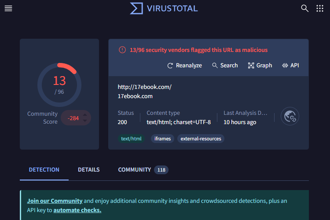Open the Graph view

coord(260,66)
